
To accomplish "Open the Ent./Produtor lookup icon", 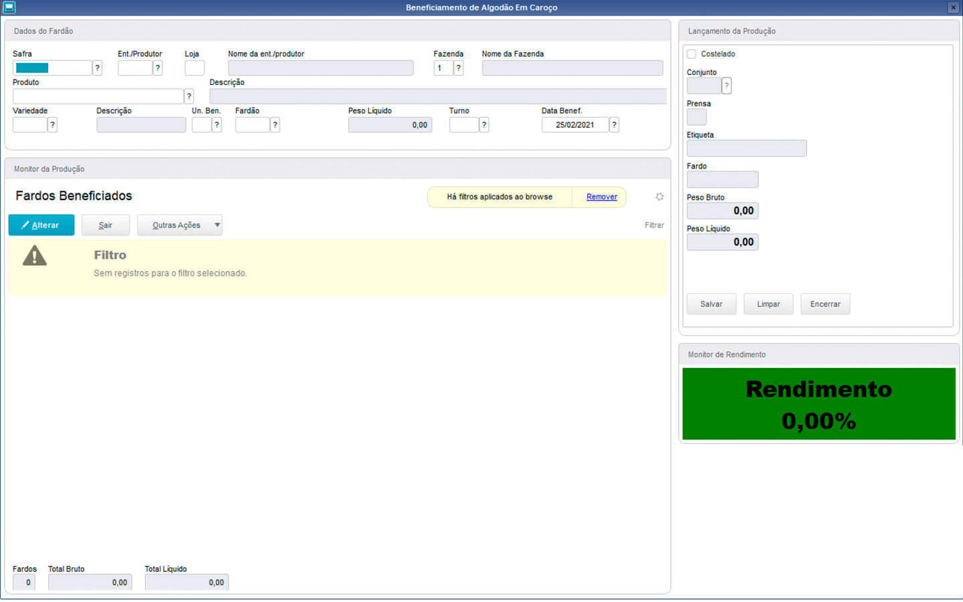I will (158, 68).
